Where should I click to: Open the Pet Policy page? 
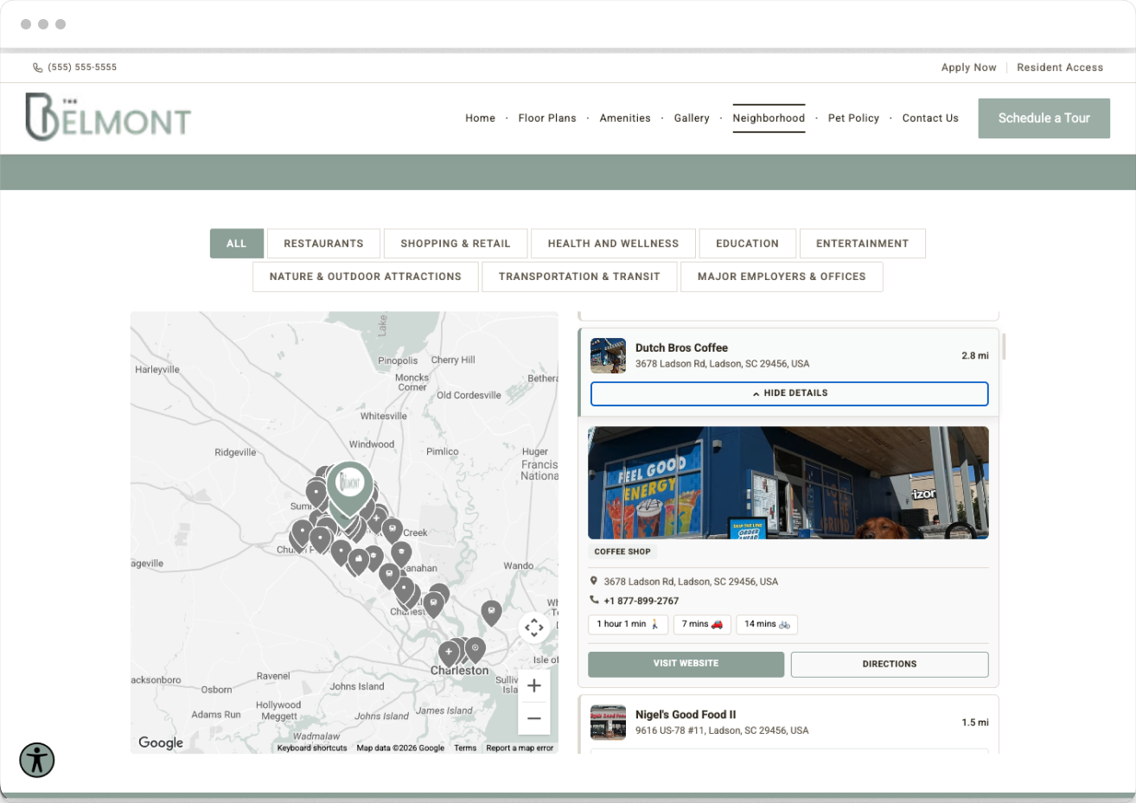tap(853, 118)
